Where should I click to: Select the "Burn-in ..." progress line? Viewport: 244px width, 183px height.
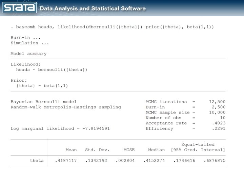click(26, 38)
